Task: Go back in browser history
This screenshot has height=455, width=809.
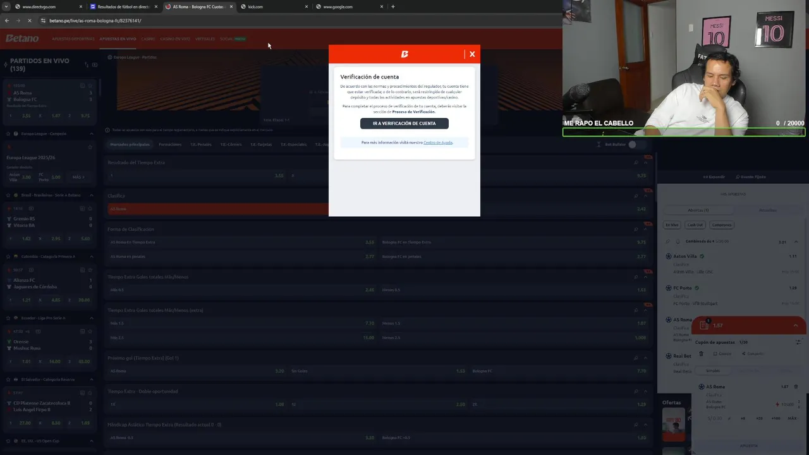Action: (x=7, y=21)
